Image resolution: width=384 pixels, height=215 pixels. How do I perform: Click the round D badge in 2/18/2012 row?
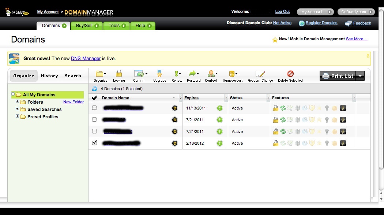pyautogui.click(x=174, y=143)
